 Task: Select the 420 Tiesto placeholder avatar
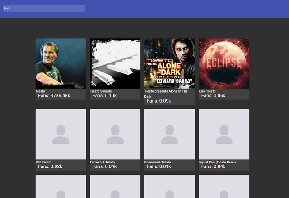click(x=61, y=134)
